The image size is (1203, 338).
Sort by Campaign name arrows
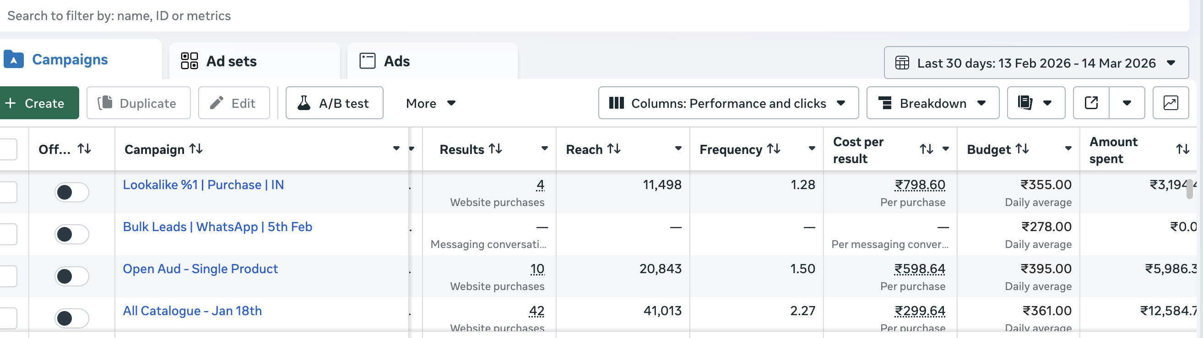tap(195, 149)
